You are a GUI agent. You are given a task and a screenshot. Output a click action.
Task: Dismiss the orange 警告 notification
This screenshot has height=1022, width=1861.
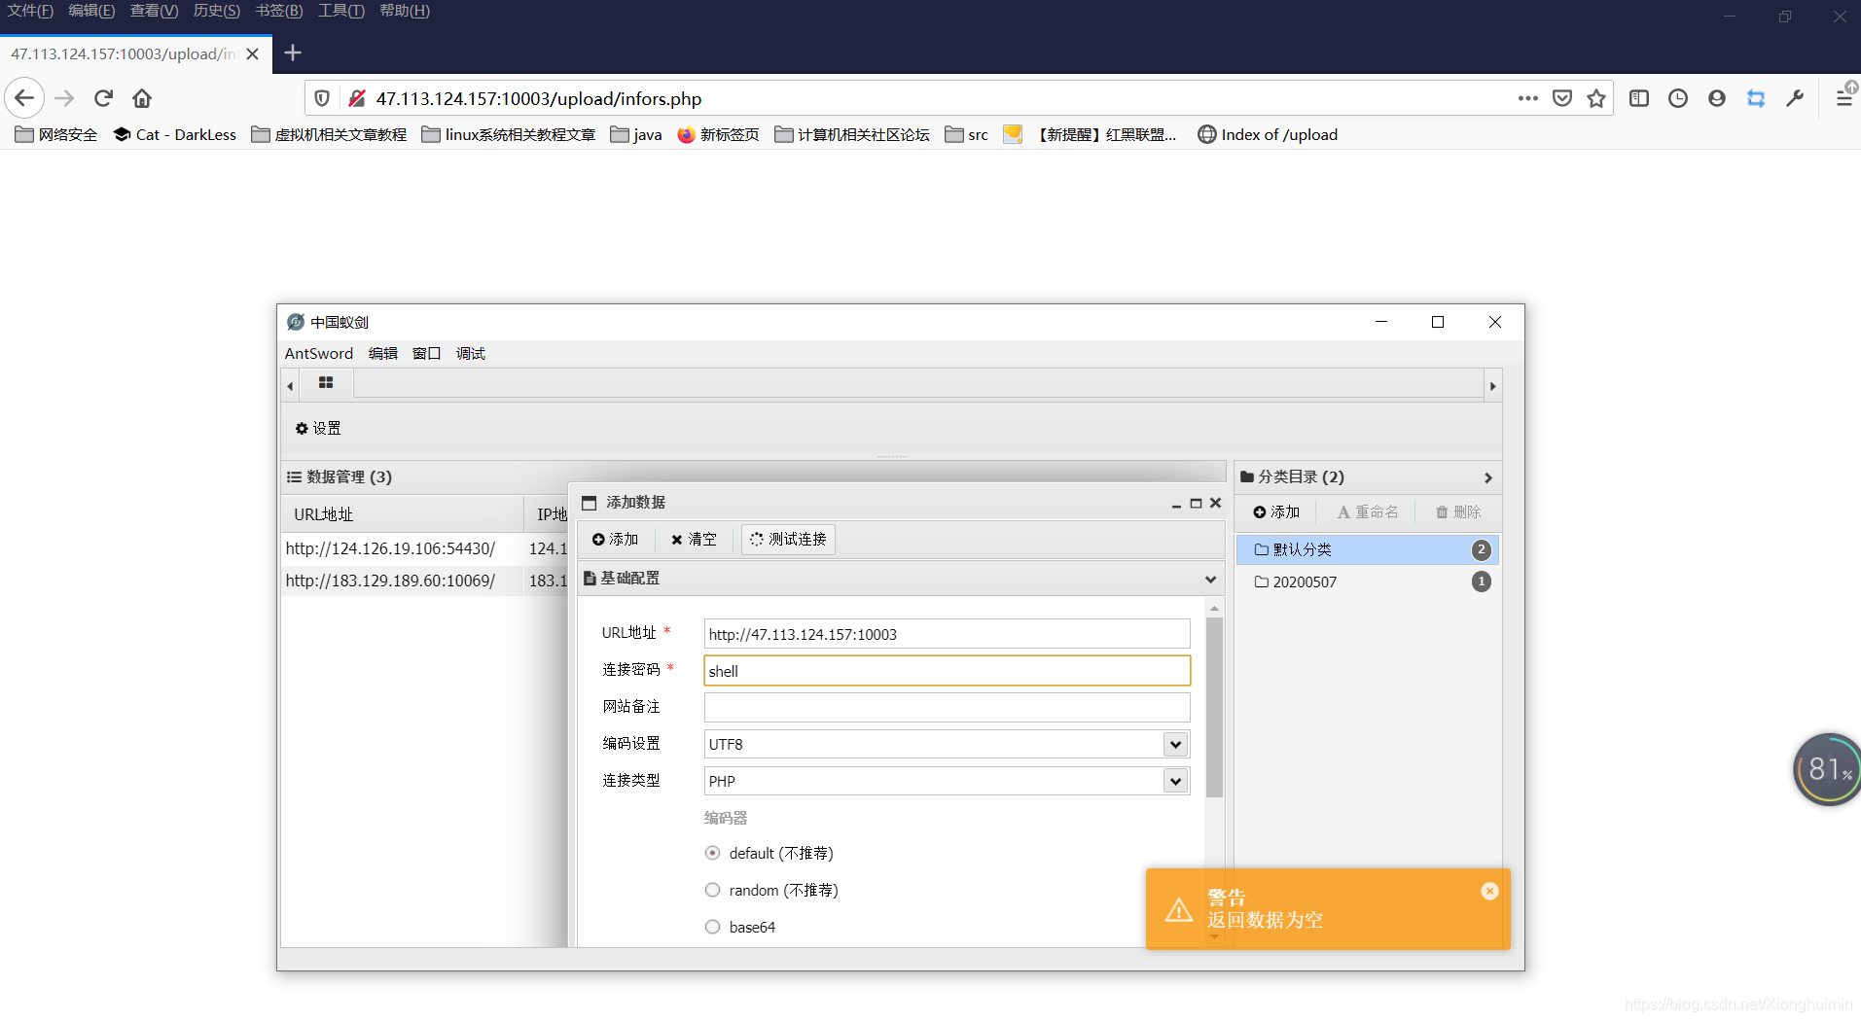coord(1489,891)
